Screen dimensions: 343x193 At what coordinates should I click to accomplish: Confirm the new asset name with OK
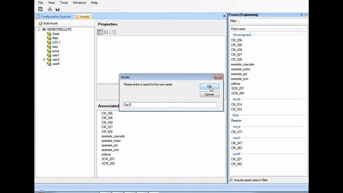pos(210,87)
